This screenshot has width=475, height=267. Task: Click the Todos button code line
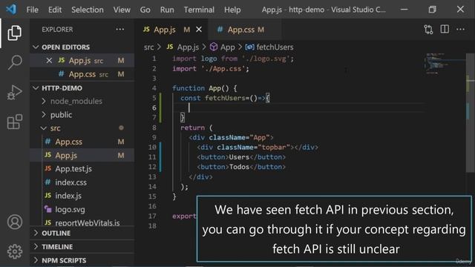coord(241,167)
